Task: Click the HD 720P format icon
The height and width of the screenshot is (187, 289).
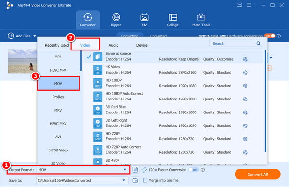Action: [98, 137]
